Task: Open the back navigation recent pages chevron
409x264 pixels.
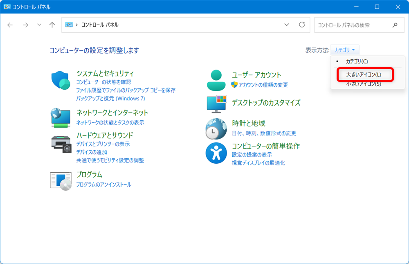Action: pyautogui.click(x=39, y=25)
